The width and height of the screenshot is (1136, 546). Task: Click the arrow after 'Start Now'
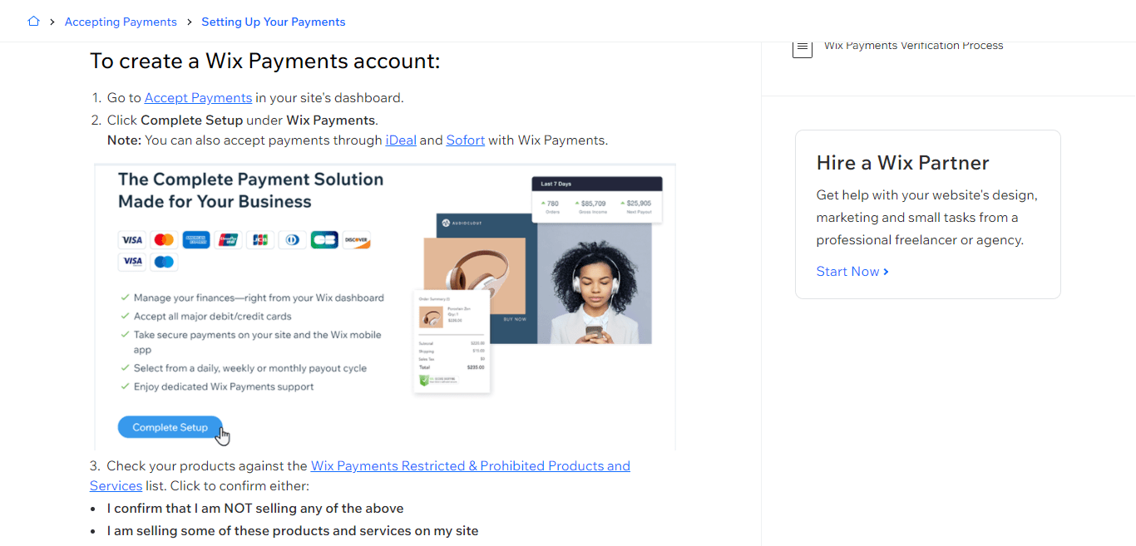[886, 271]
